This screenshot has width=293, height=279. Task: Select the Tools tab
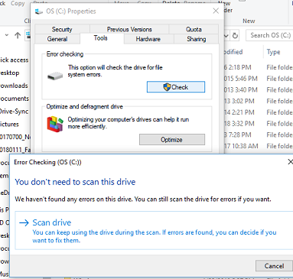101,38
